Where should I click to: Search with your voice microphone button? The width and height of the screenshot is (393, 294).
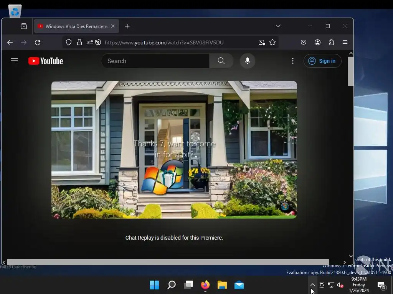point(248,61)
